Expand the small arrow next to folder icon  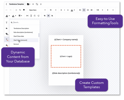pyautogui.click(x=31, y=4)
